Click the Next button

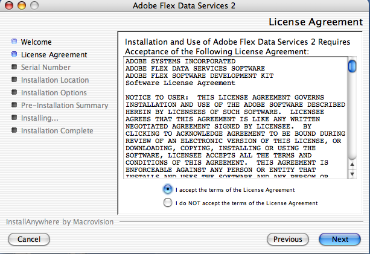pos(340,240)
